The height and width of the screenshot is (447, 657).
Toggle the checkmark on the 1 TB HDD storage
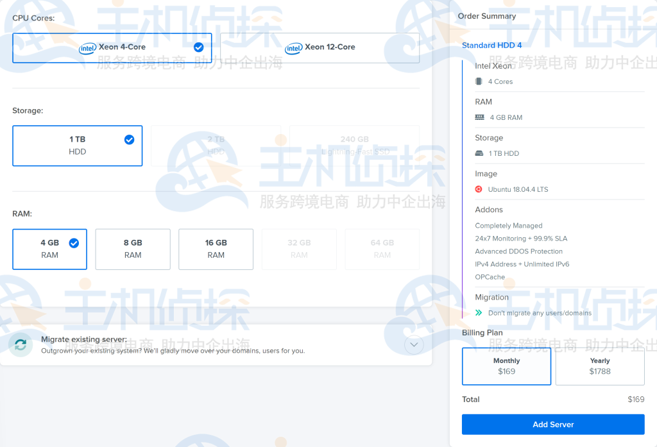128,139
